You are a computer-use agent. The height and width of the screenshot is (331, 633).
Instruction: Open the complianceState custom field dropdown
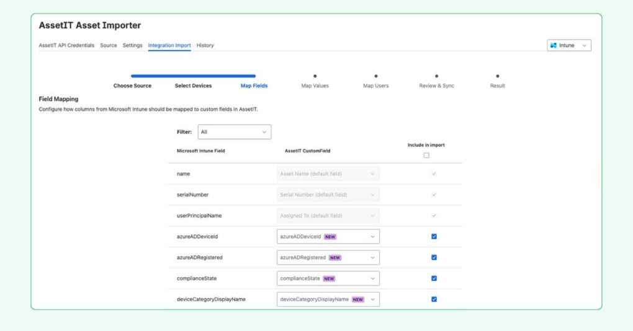328,278
